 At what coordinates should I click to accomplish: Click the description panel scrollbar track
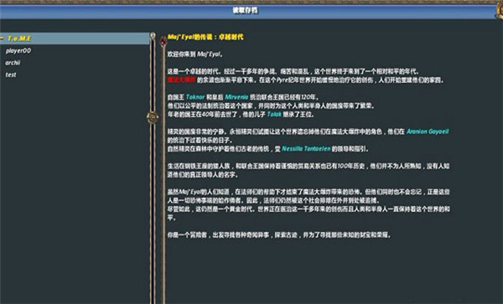[x=163, y=173]
